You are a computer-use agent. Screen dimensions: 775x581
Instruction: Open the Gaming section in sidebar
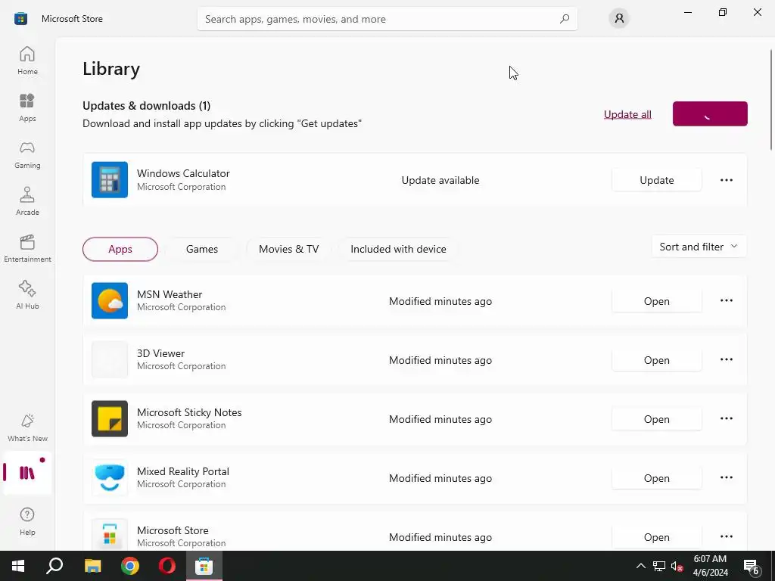pos(27,154)
